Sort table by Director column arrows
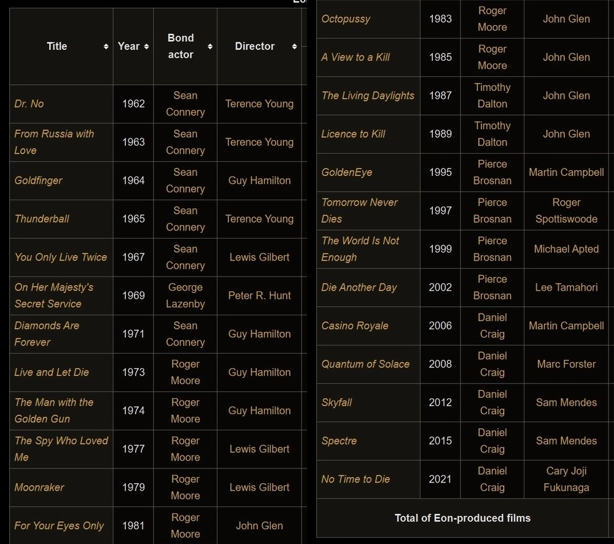This screenshot has height=544, width=614. click(x=295, y=46)
